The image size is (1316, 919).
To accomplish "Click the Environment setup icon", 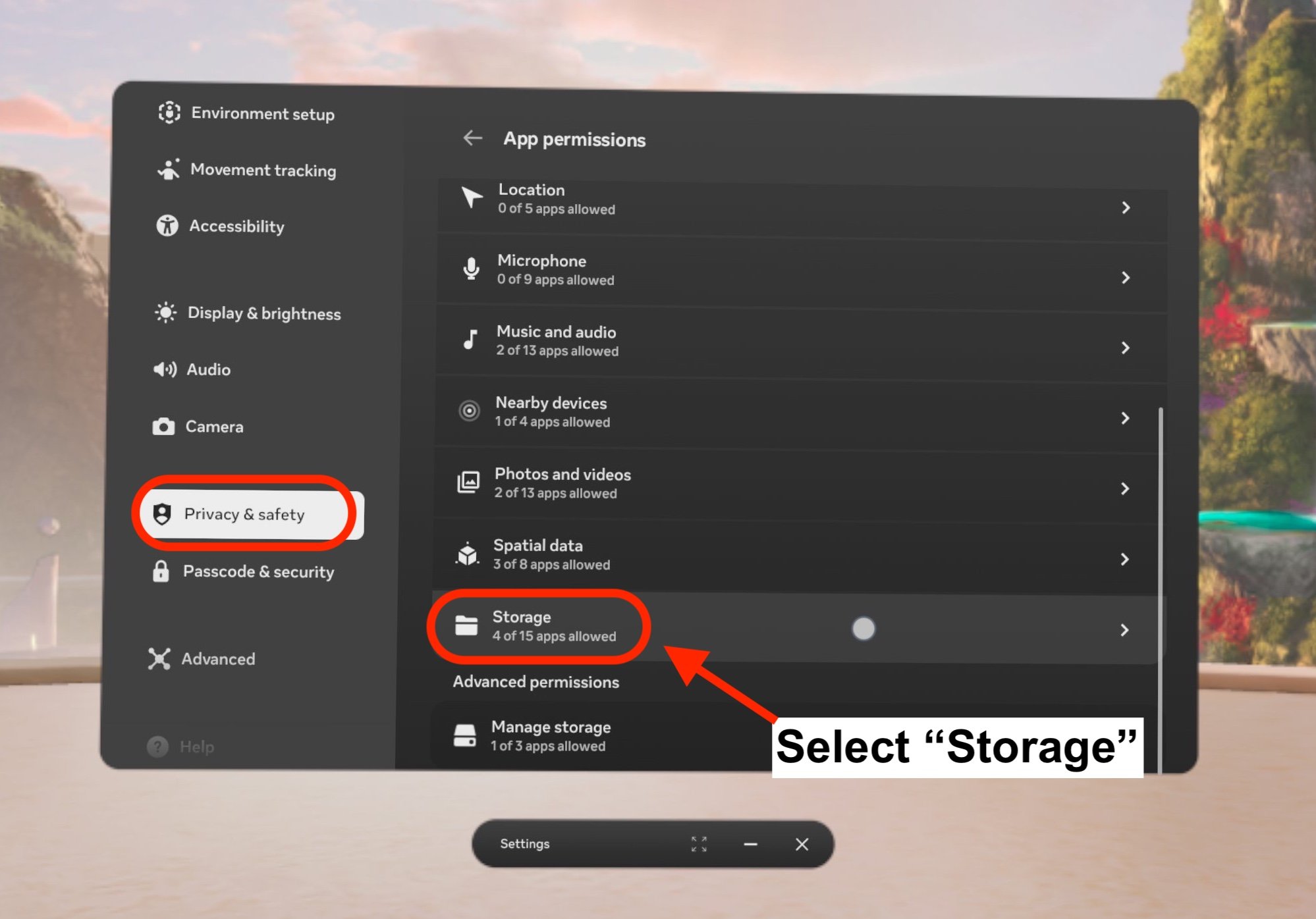I will [169, 113].
